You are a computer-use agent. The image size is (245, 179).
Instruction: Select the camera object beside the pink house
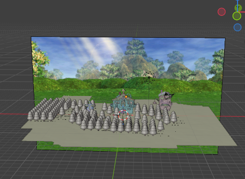tap(169, 95)
